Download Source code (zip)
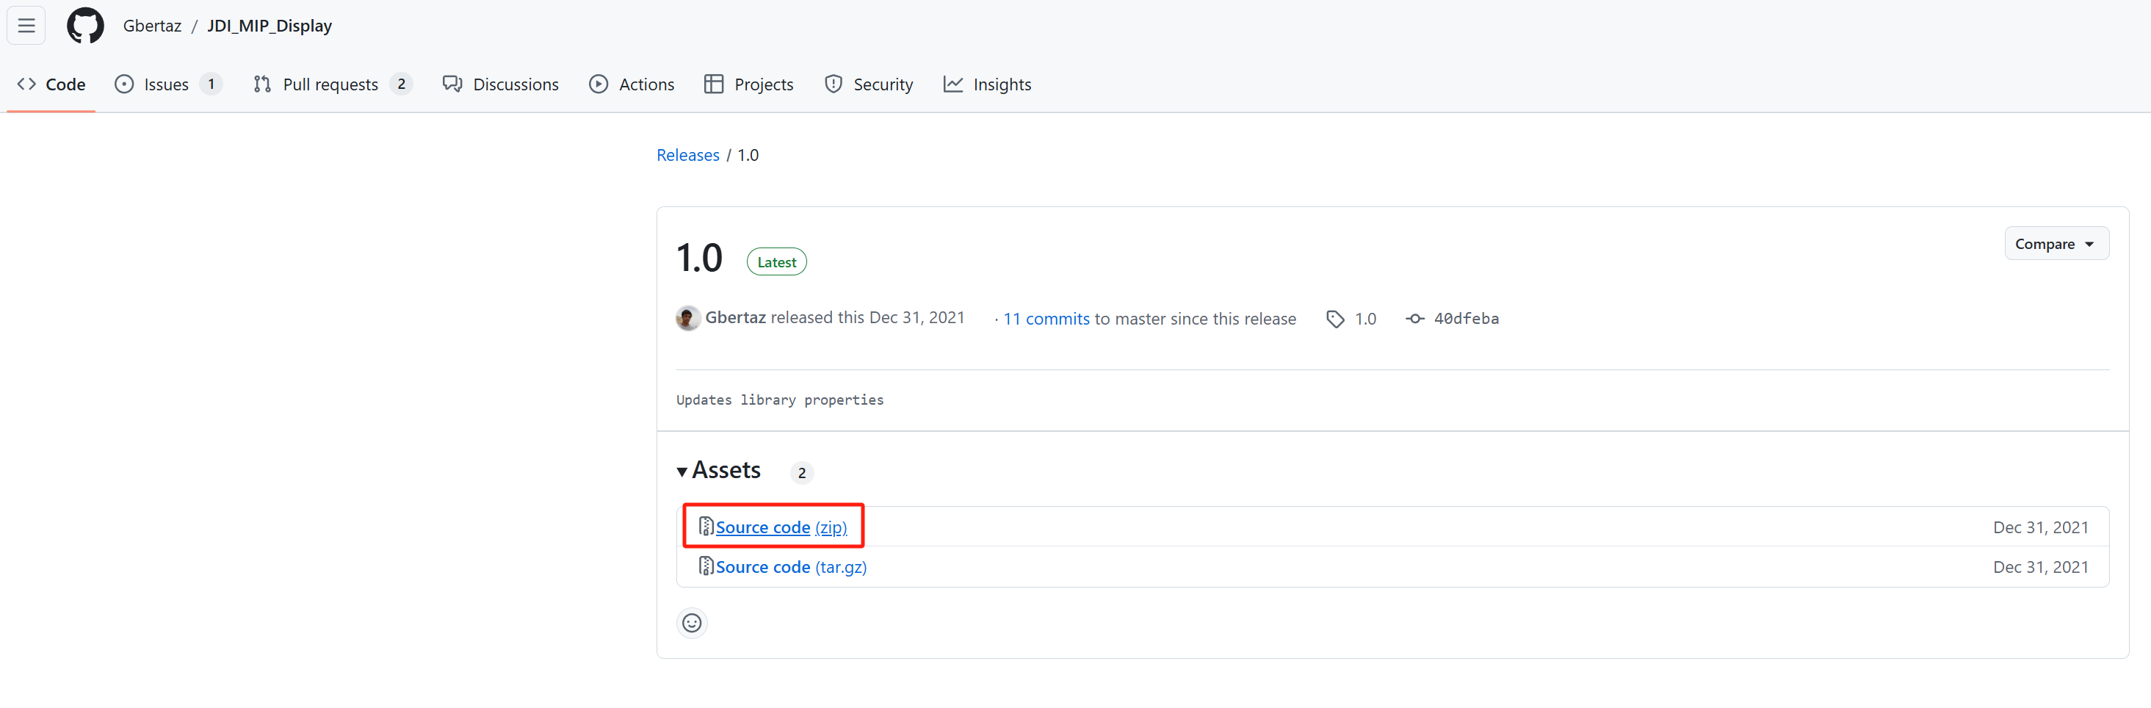Viewport: 2151px width, 708px height. click(781, 527)
